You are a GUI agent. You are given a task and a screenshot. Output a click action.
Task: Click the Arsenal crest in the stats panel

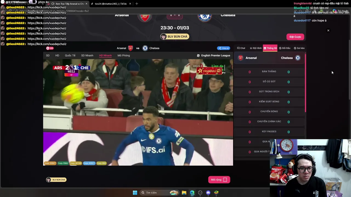click(240, 58)
